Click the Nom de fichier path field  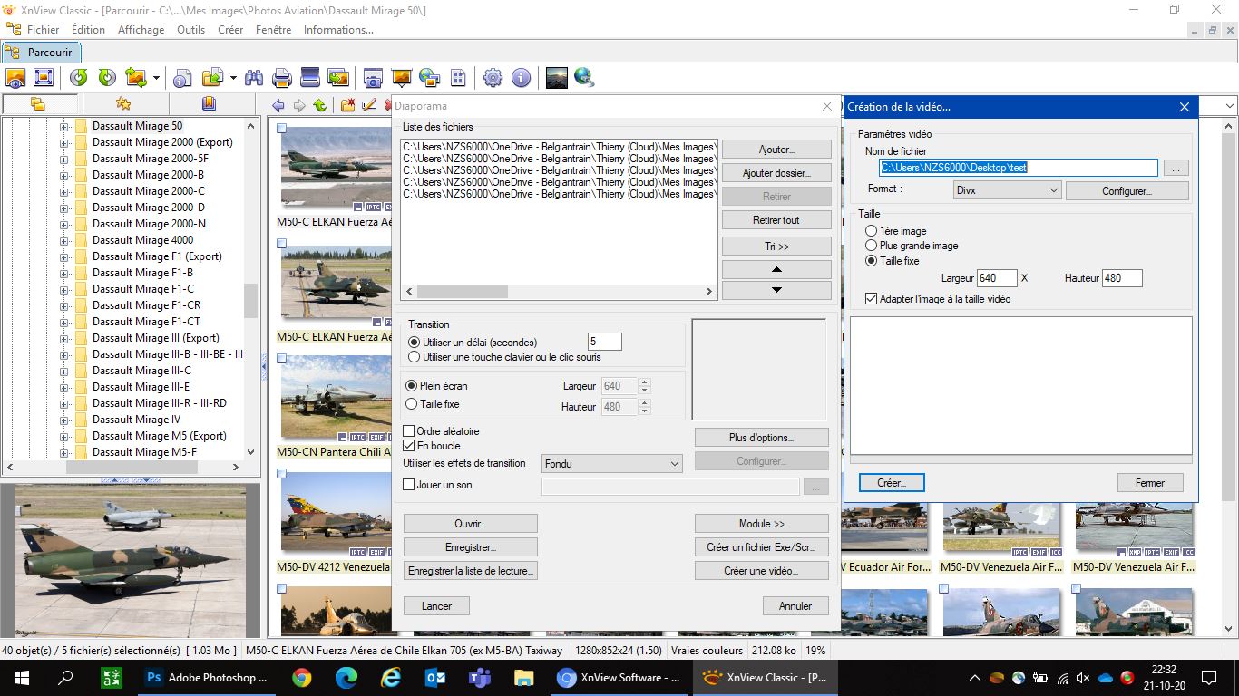click(x=1018, y=168)
